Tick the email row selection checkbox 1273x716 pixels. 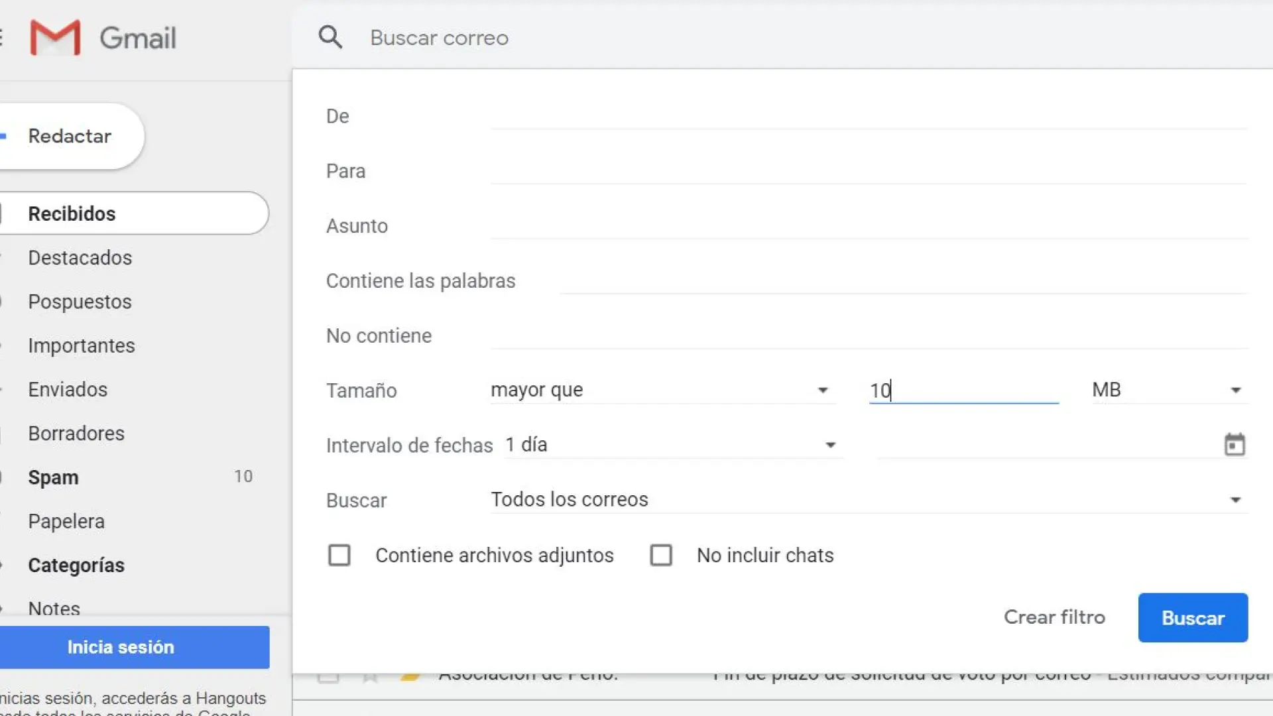(328, 677)
